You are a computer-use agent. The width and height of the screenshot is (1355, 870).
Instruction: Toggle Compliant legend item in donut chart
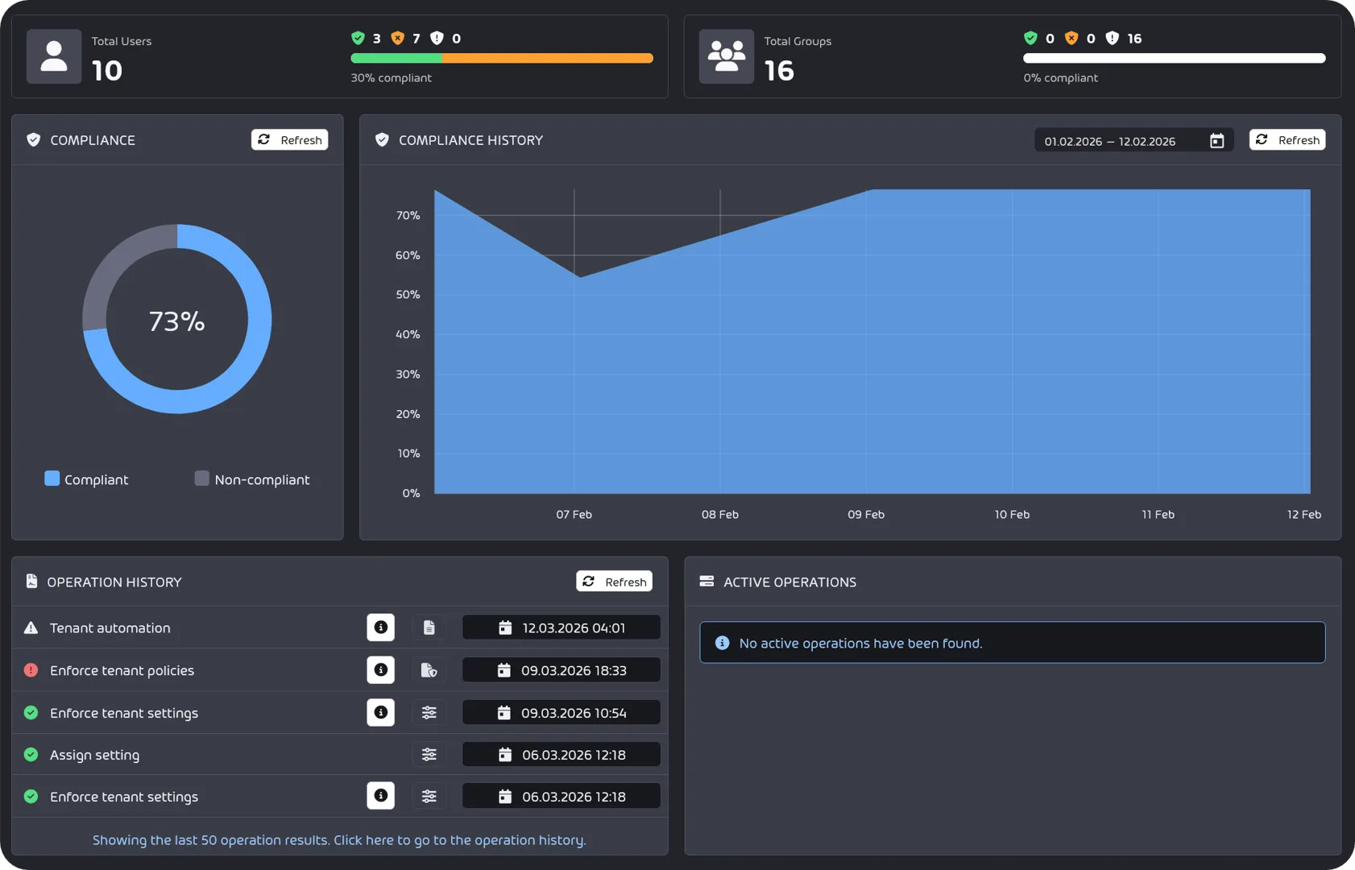[86, 479]
